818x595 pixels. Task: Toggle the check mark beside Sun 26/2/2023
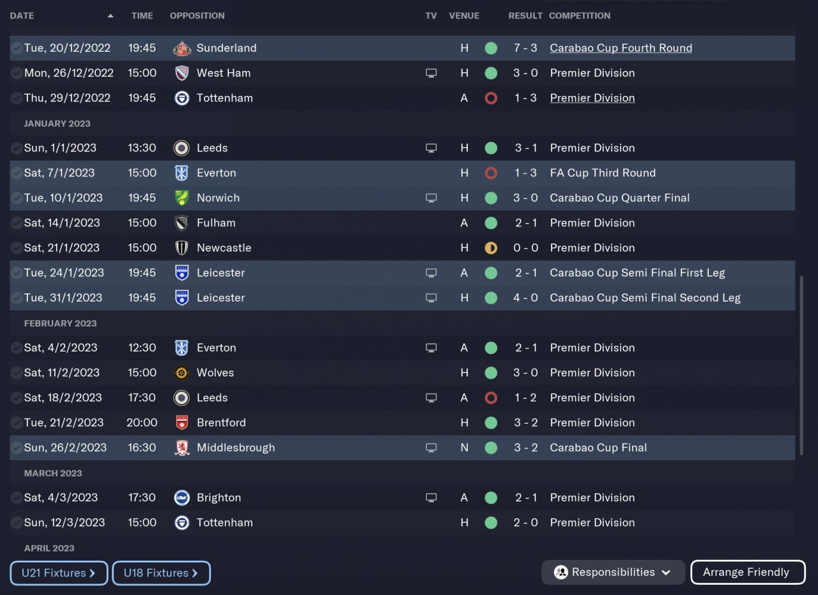(x=17, y=448)
